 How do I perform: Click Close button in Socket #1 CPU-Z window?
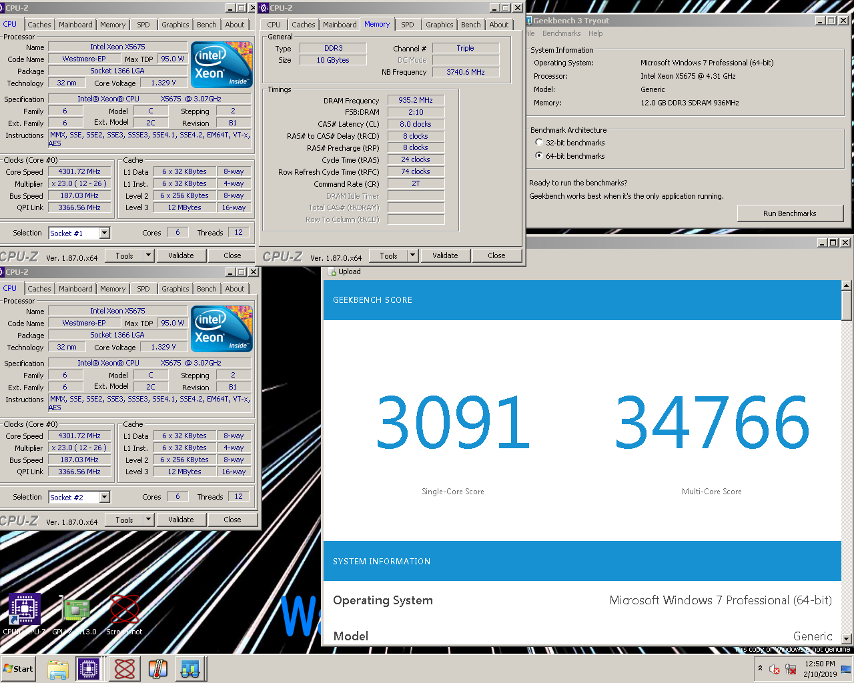pyautogui.click(x=232, y=255)
